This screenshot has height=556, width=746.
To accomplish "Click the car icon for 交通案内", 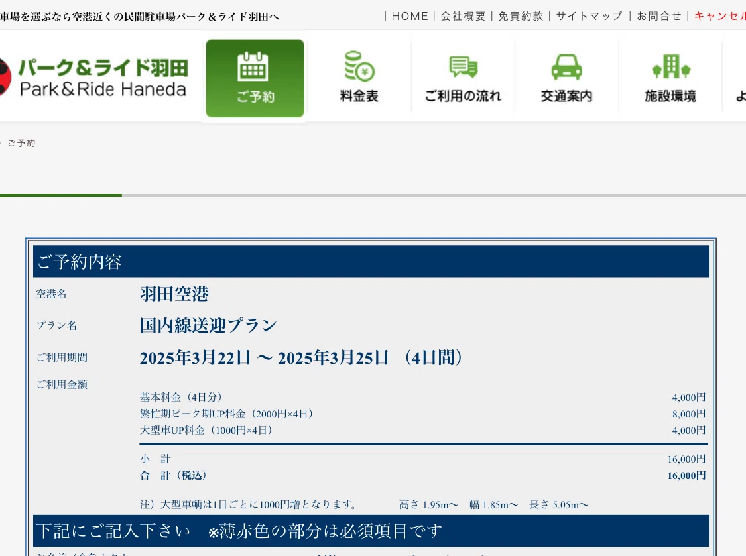I will click(566, 66).
